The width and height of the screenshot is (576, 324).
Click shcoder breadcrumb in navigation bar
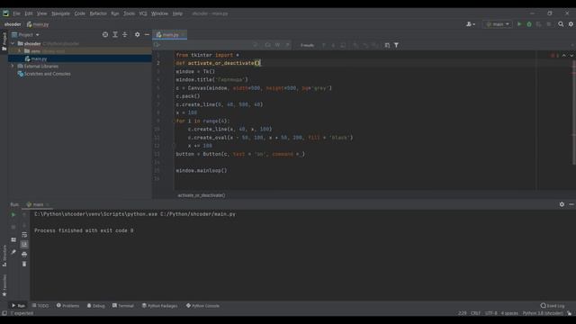point(13,24)
